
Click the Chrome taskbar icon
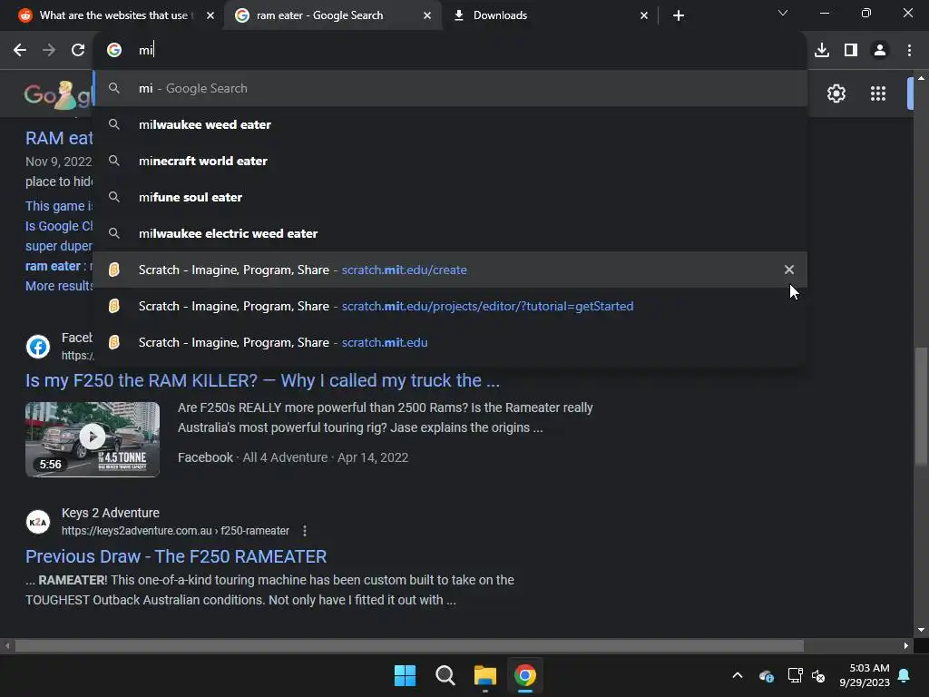[x=525, y=675]
